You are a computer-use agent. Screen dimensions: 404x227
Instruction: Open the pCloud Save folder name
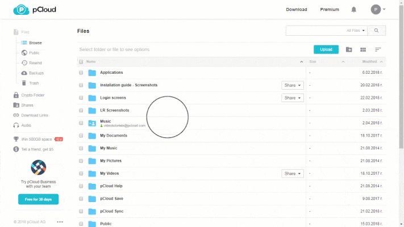[111, 199]
